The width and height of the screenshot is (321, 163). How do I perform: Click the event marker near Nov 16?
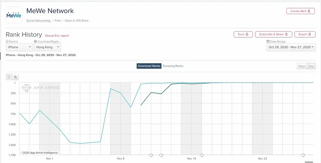tap(201, 155)
